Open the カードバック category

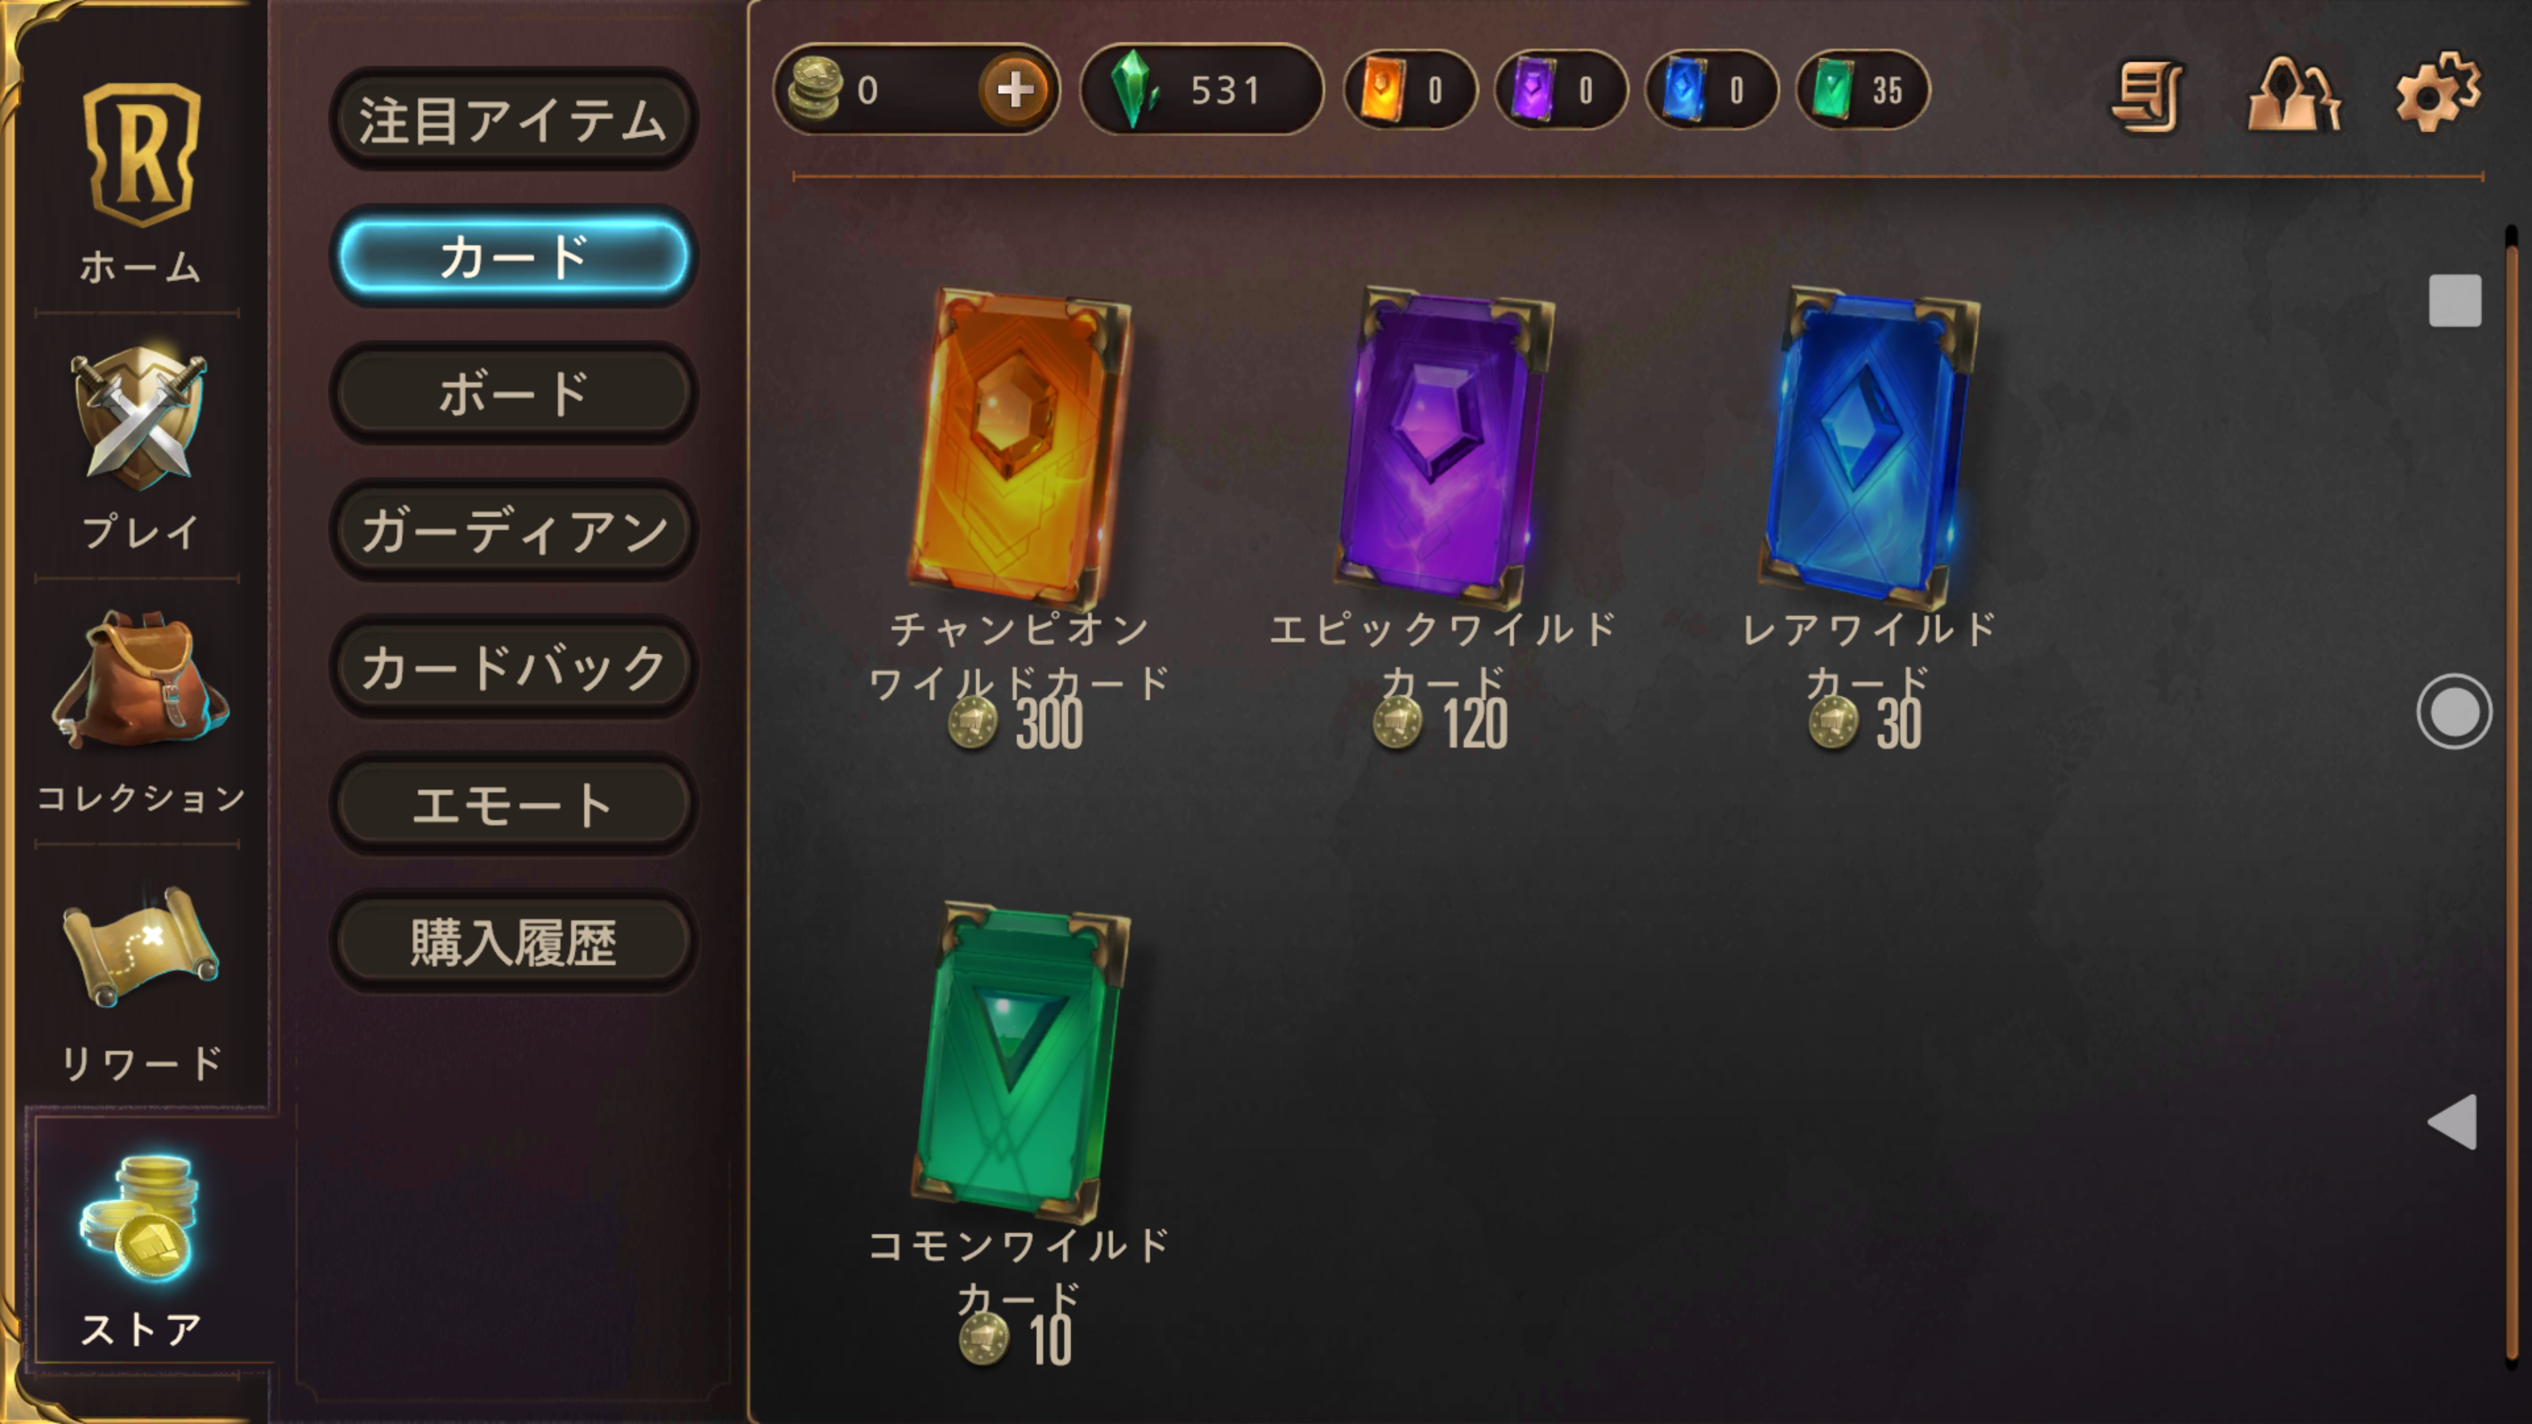[x=513, y=667]
